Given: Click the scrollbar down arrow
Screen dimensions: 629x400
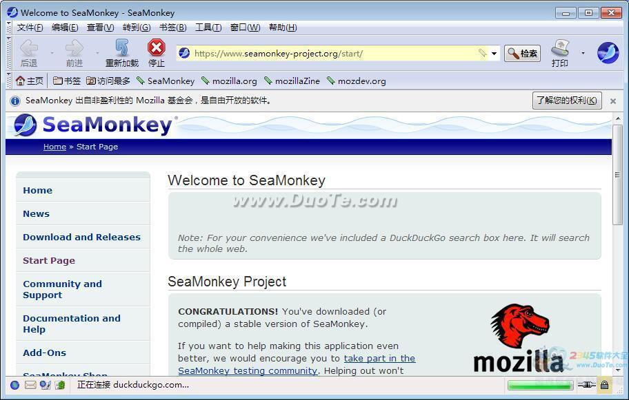Looking at the screenshot, I should (617, 370).
